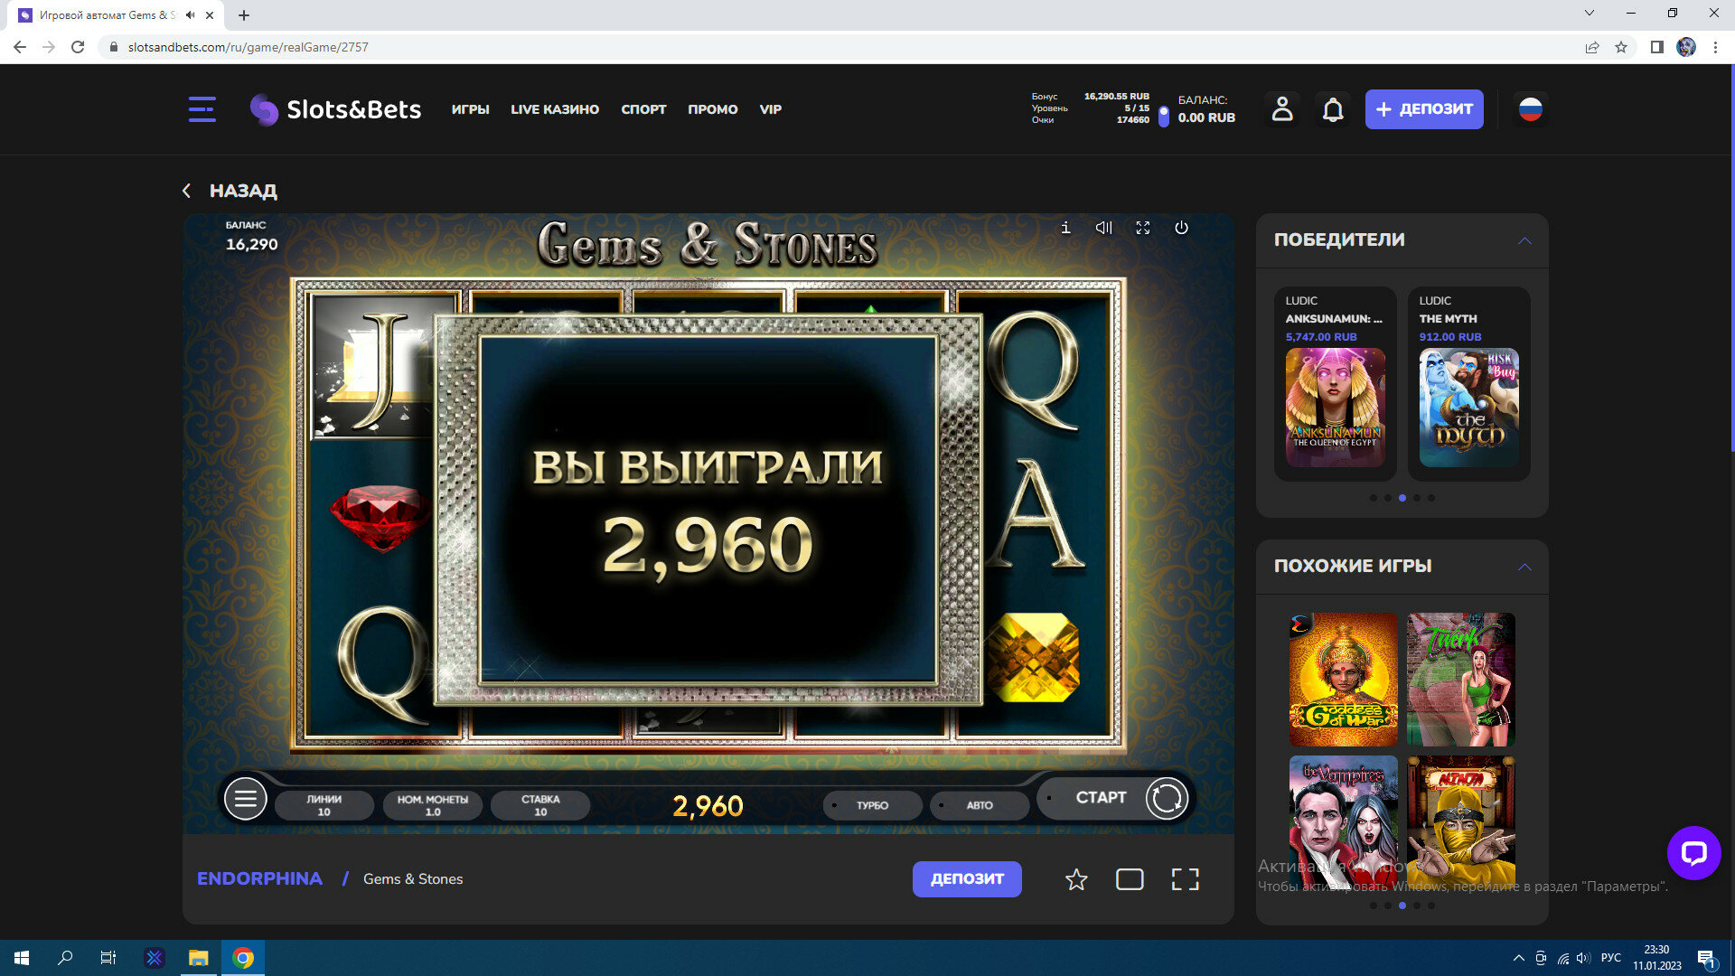The height and width of the screenshot is (976, 1735).
Task: Open the language flag selector
Action: click(x=1530, y=109)
